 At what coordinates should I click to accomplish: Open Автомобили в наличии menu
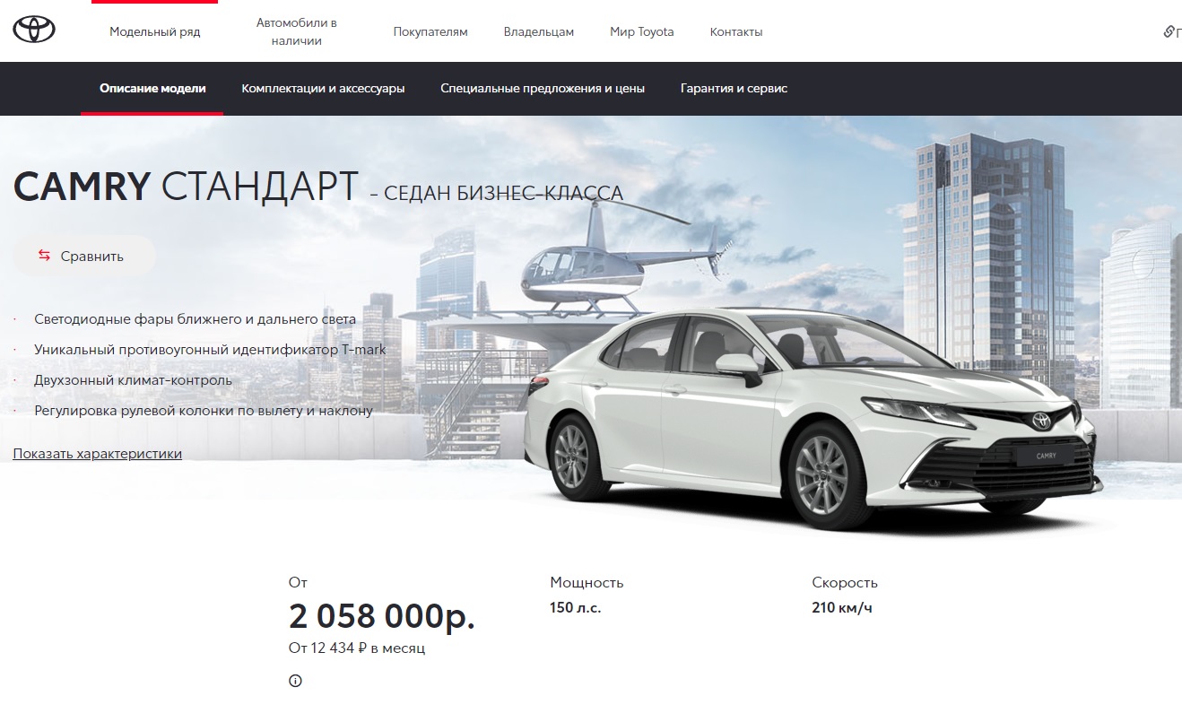click(x=296, y=31)
